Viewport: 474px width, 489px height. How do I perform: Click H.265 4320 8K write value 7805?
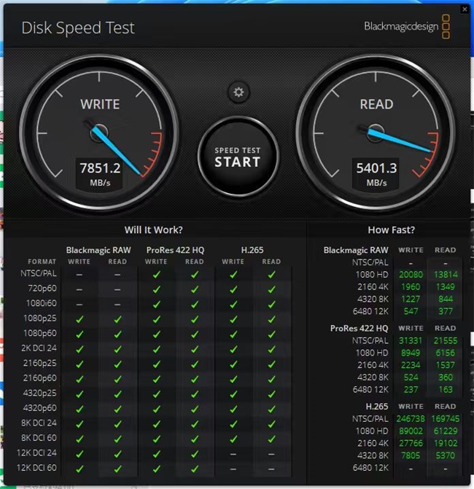pos(411,455)
